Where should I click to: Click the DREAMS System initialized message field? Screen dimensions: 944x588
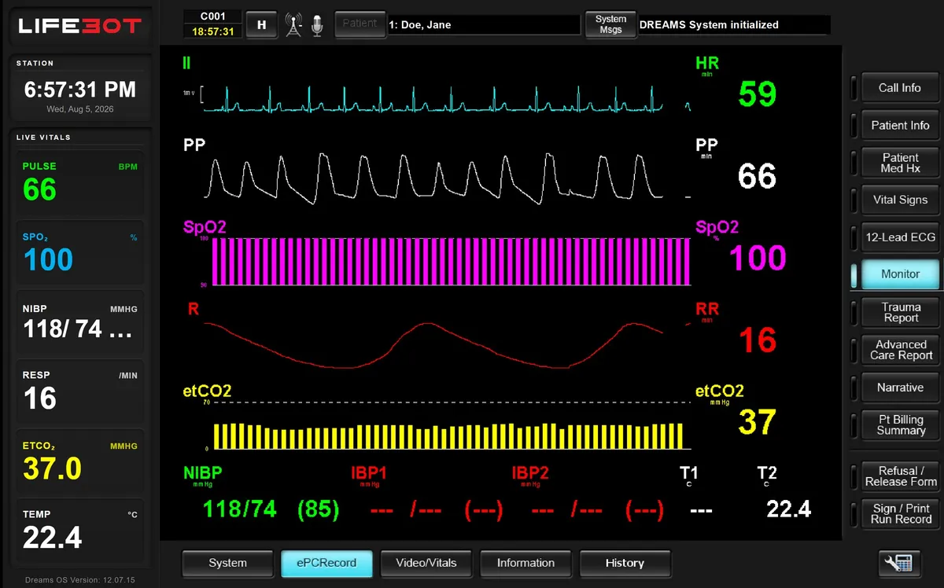coord(733,24)
